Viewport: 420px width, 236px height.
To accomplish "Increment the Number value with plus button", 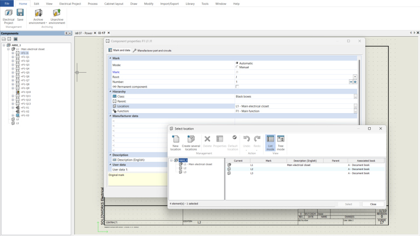I will 355,82.
